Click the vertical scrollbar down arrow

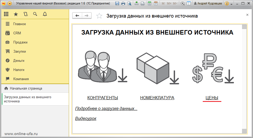click(244, 131)
